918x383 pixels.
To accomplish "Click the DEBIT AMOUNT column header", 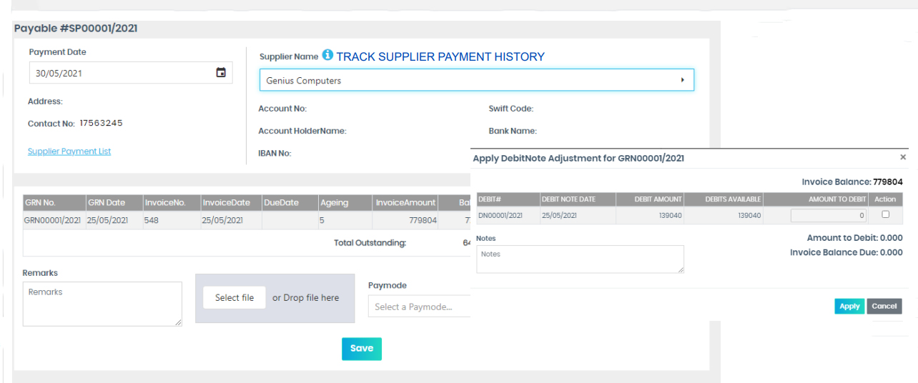I will [648, 199].
